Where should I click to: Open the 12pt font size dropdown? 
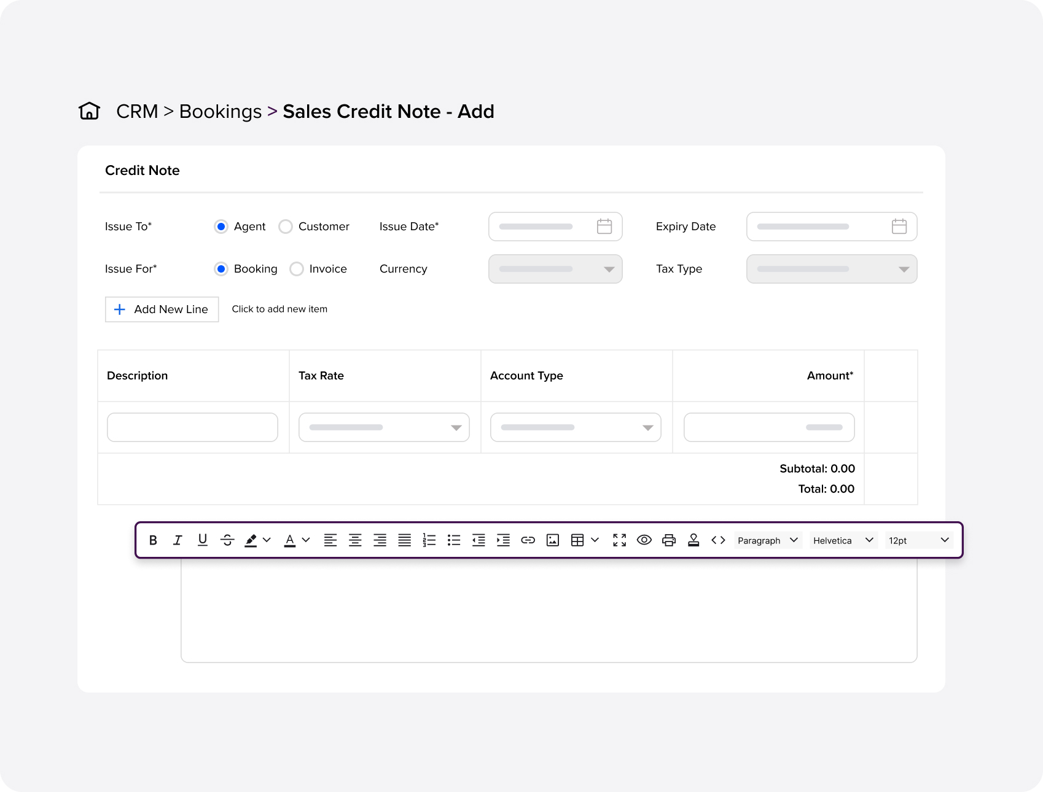click(x=919, y=540)
